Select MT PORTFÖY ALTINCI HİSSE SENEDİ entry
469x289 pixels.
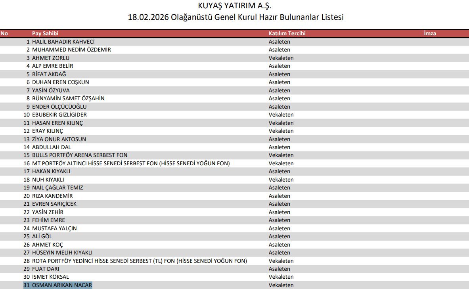131,163
